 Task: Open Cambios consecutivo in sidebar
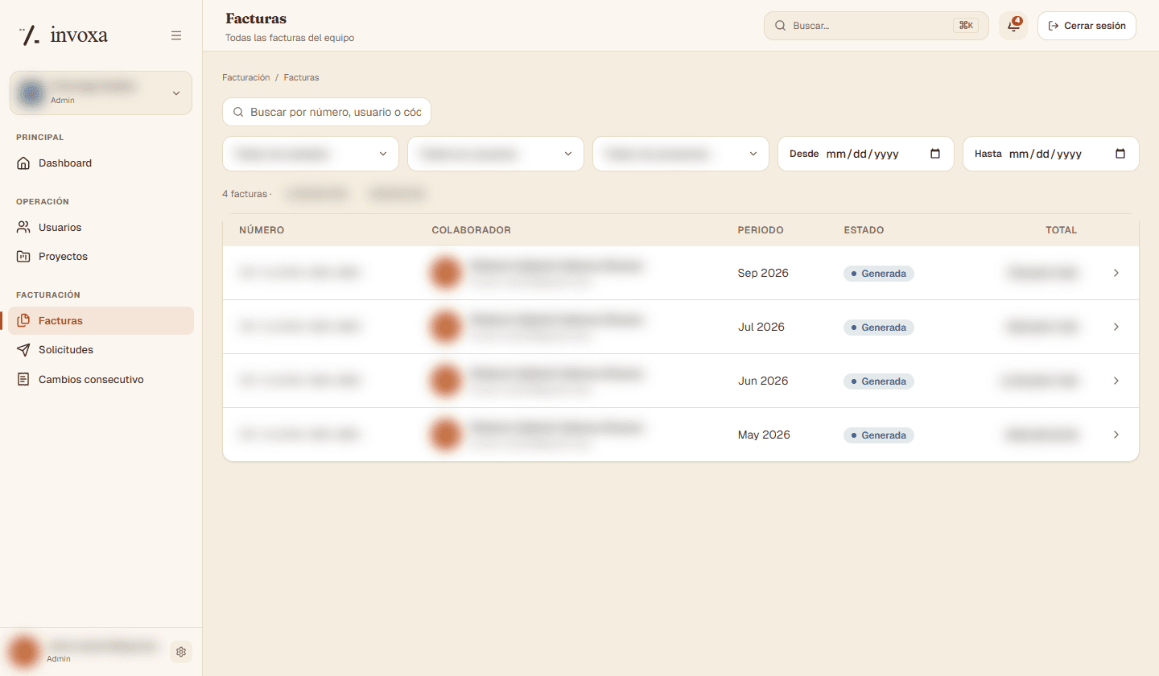101,379
